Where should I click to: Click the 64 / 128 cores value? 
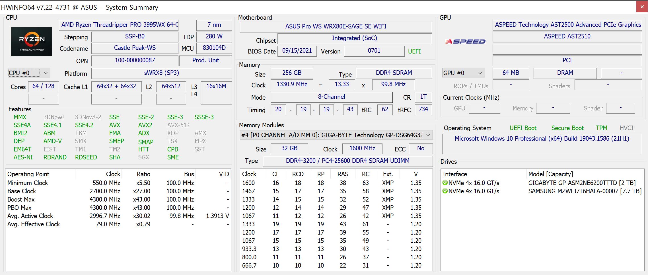tap(44, 86)
